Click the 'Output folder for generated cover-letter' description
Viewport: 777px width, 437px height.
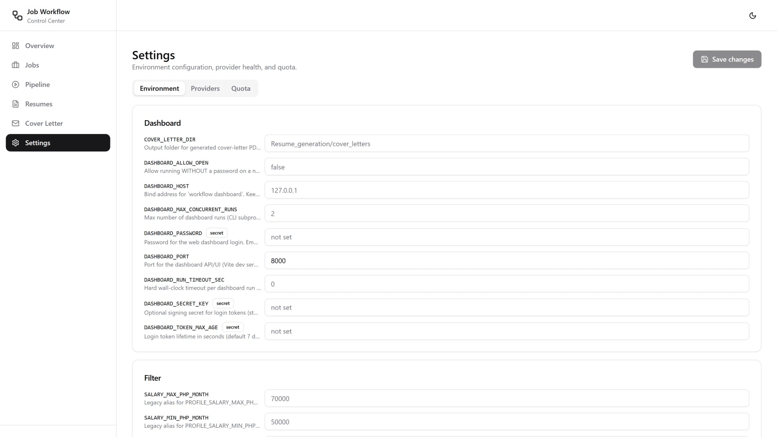tap(202, 148)
